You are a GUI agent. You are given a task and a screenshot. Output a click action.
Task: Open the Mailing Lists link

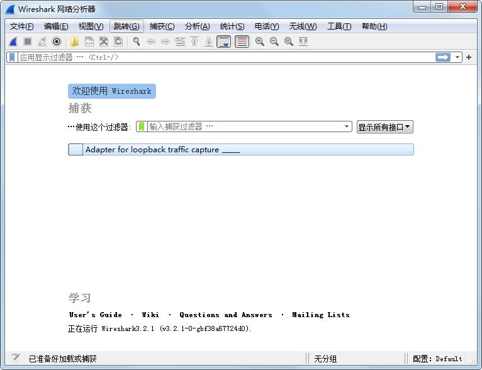(x=321, y=315)
